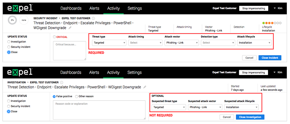The width and height of the screenshot is (290, 124).
Task: Open Settings tab in security incident window
Action: pyautogui.click(x=135, y=8)
